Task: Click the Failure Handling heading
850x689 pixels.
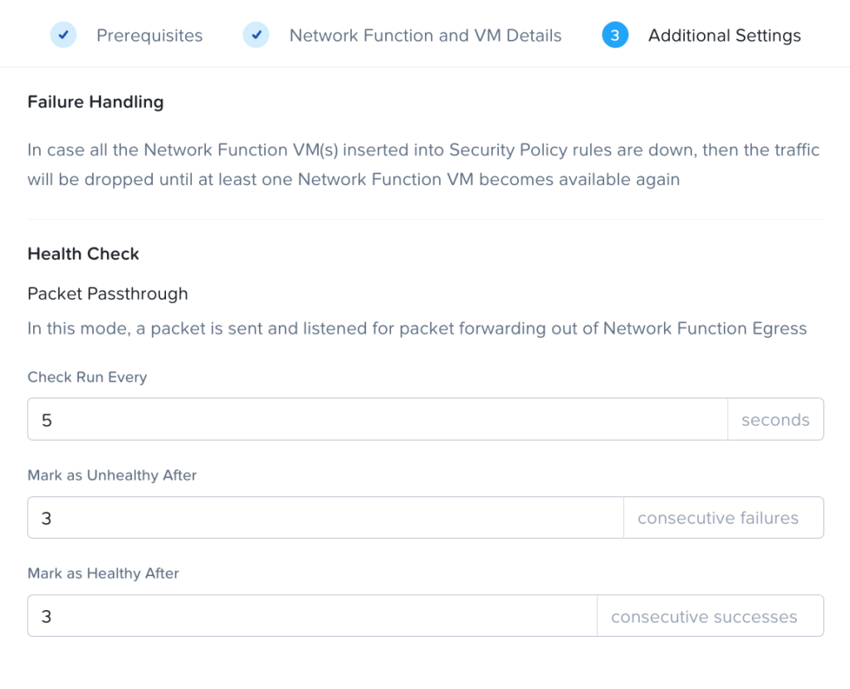Action: [95, 102]
